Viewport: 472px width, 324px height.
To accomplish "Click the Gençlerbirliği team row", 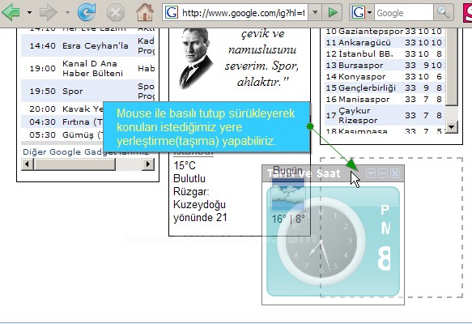I will point(385,88).
